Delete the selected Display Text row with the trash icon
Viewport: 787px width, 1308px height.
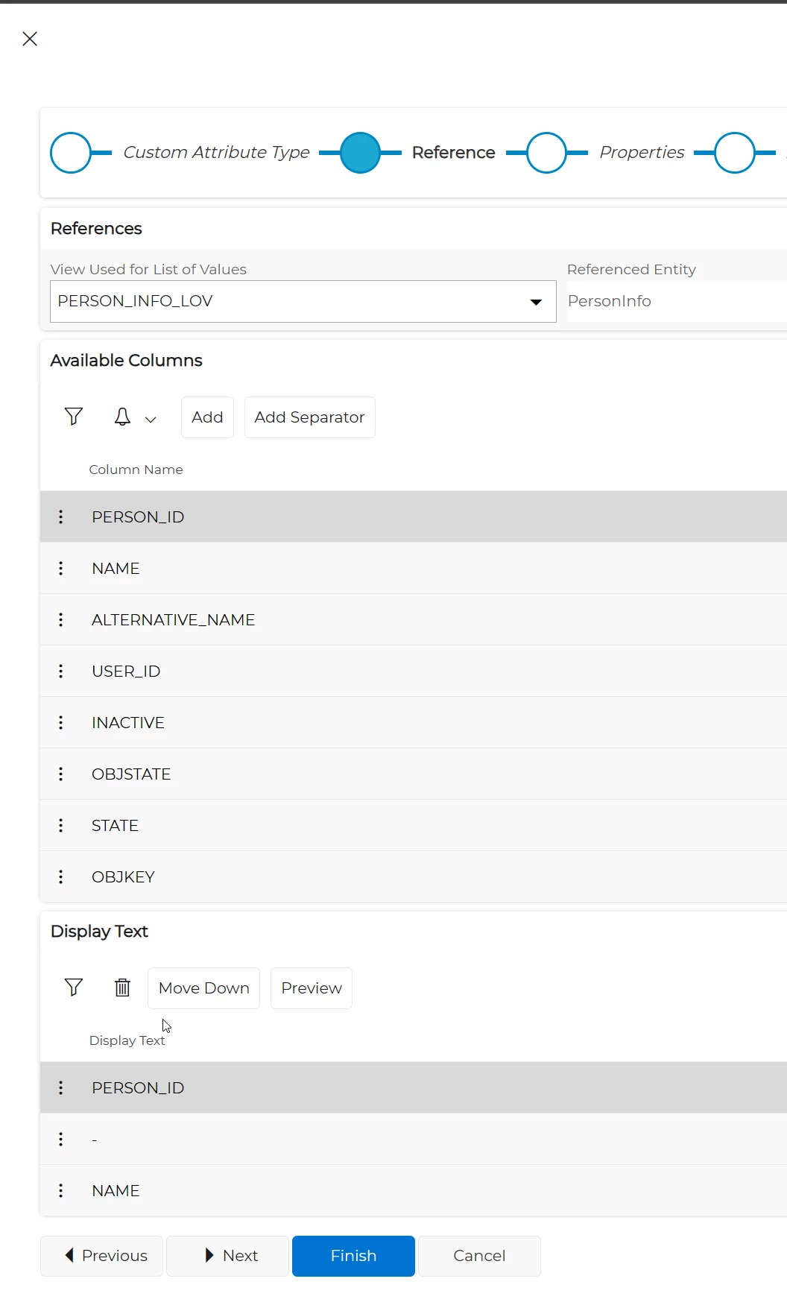pos(122,988)
